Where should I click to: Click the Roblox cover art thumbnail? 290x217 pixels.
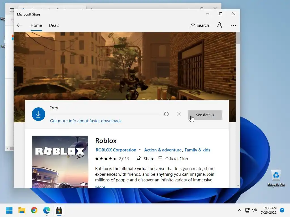click(x=60, y=162)
